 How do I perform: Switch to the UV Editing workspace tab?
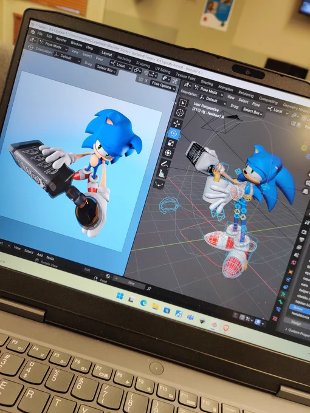click(163, 70)
